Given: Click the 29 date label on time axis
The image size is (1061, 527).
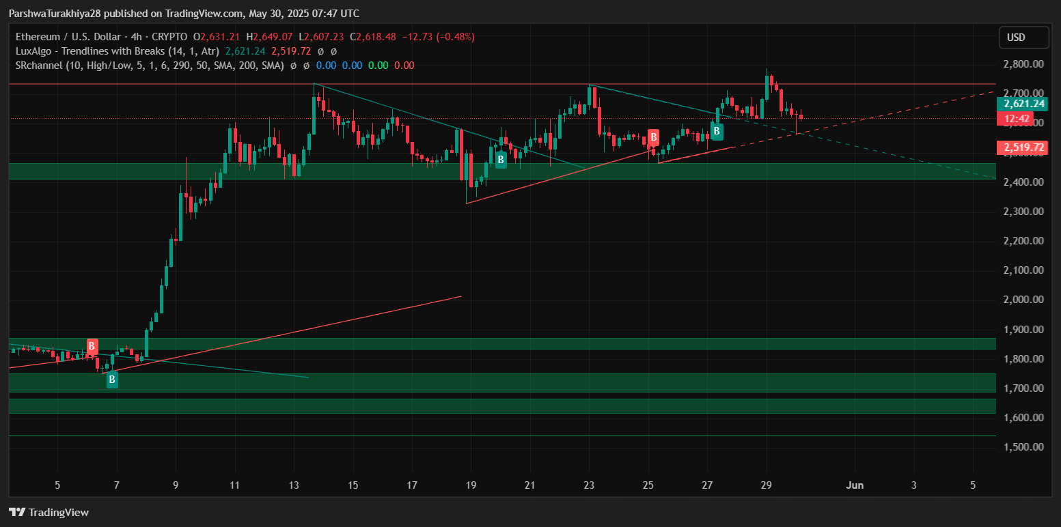Looking at the screenshot, I should click(767, 485).
